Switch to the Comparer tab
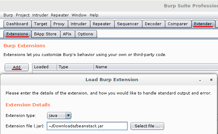Viewport: 218px width, 134px height. click(x=178, y=24)
